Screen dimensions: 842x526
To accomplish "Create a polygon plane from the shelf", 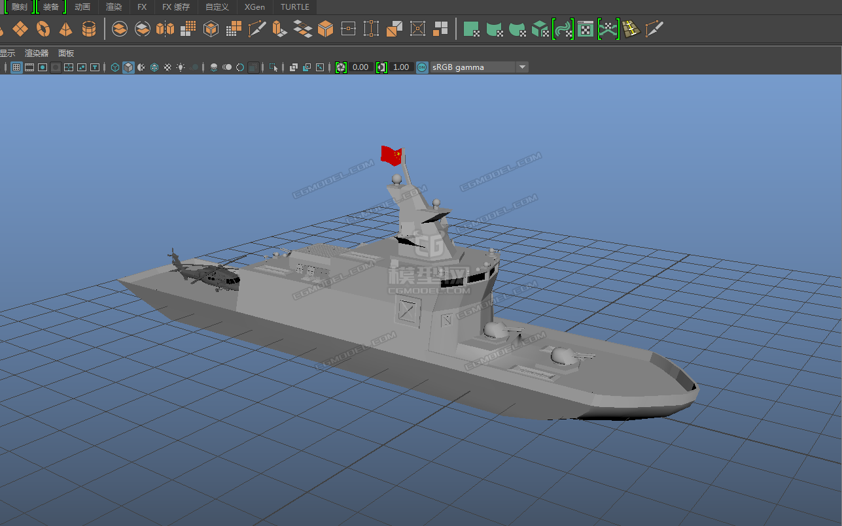I will tap(20, 29).
